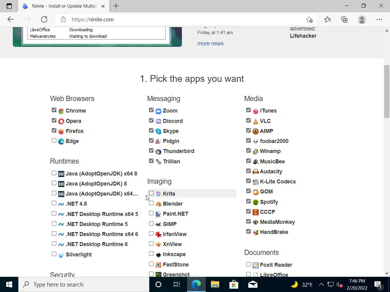This screenshot has height=292, width=390.
Task: Open the Windows Start menu
Action: [x=9, y=284]
